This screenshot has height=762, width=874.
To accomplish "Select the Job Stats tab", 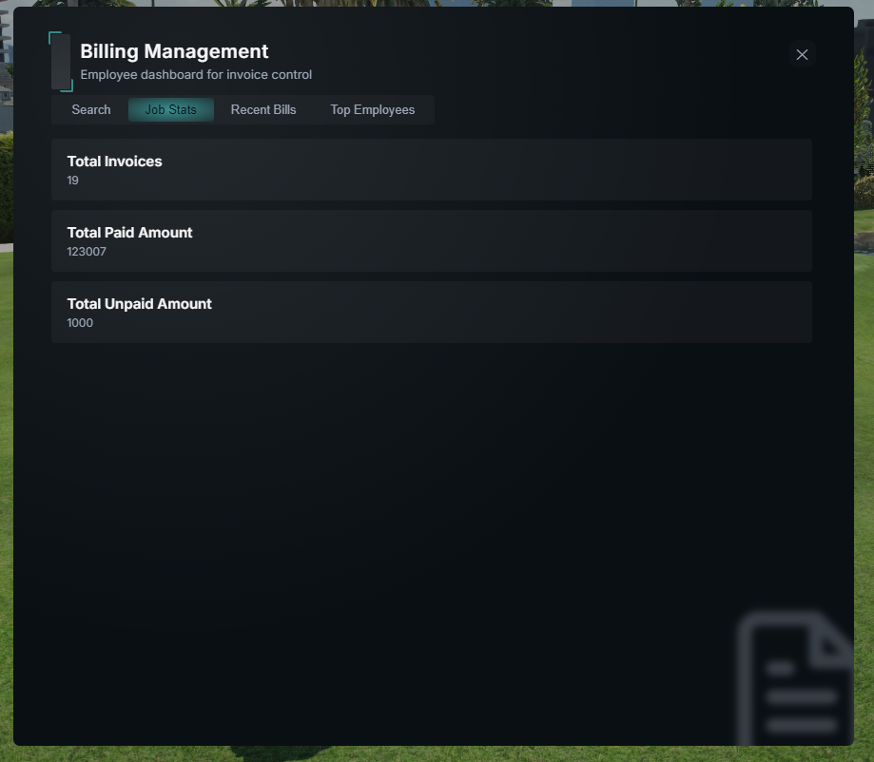I will click(x=170, y=109).
